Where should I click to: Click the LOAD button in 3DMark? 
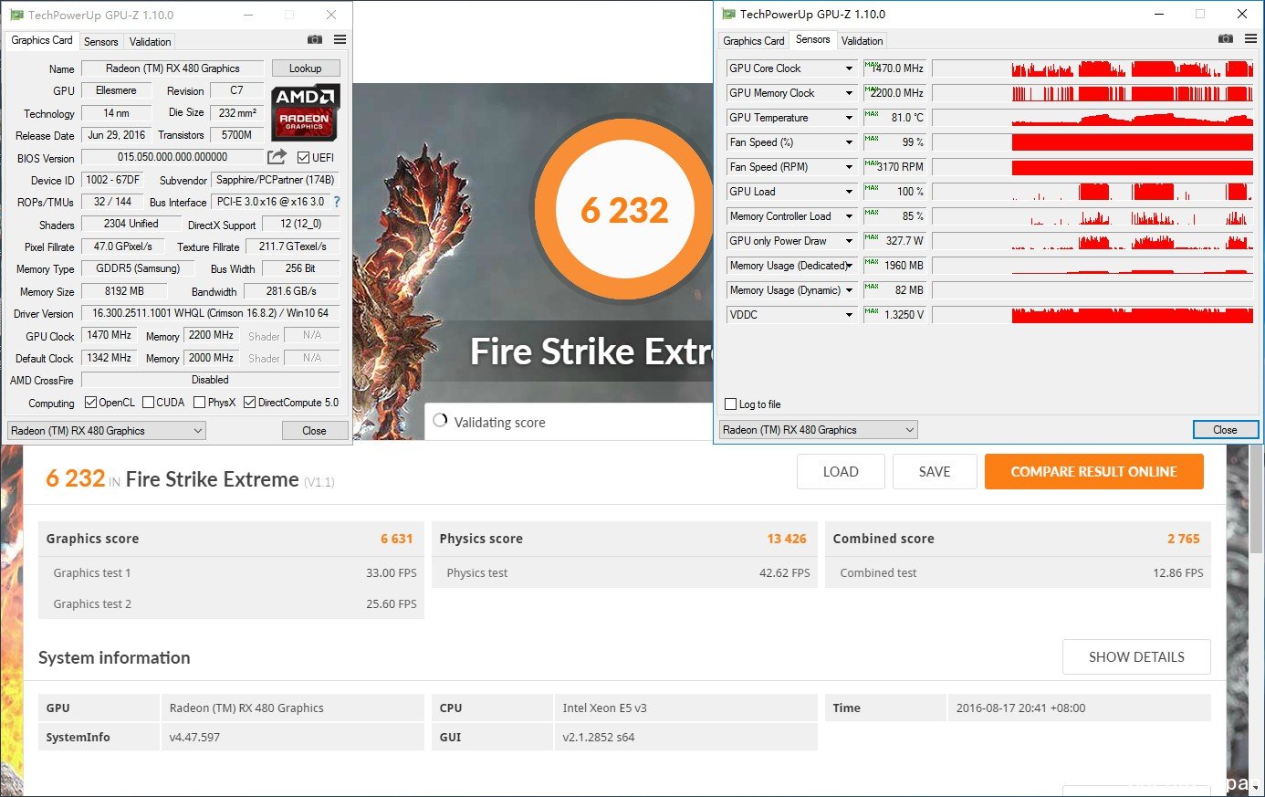pyautogui.click(x=841, y=472)
